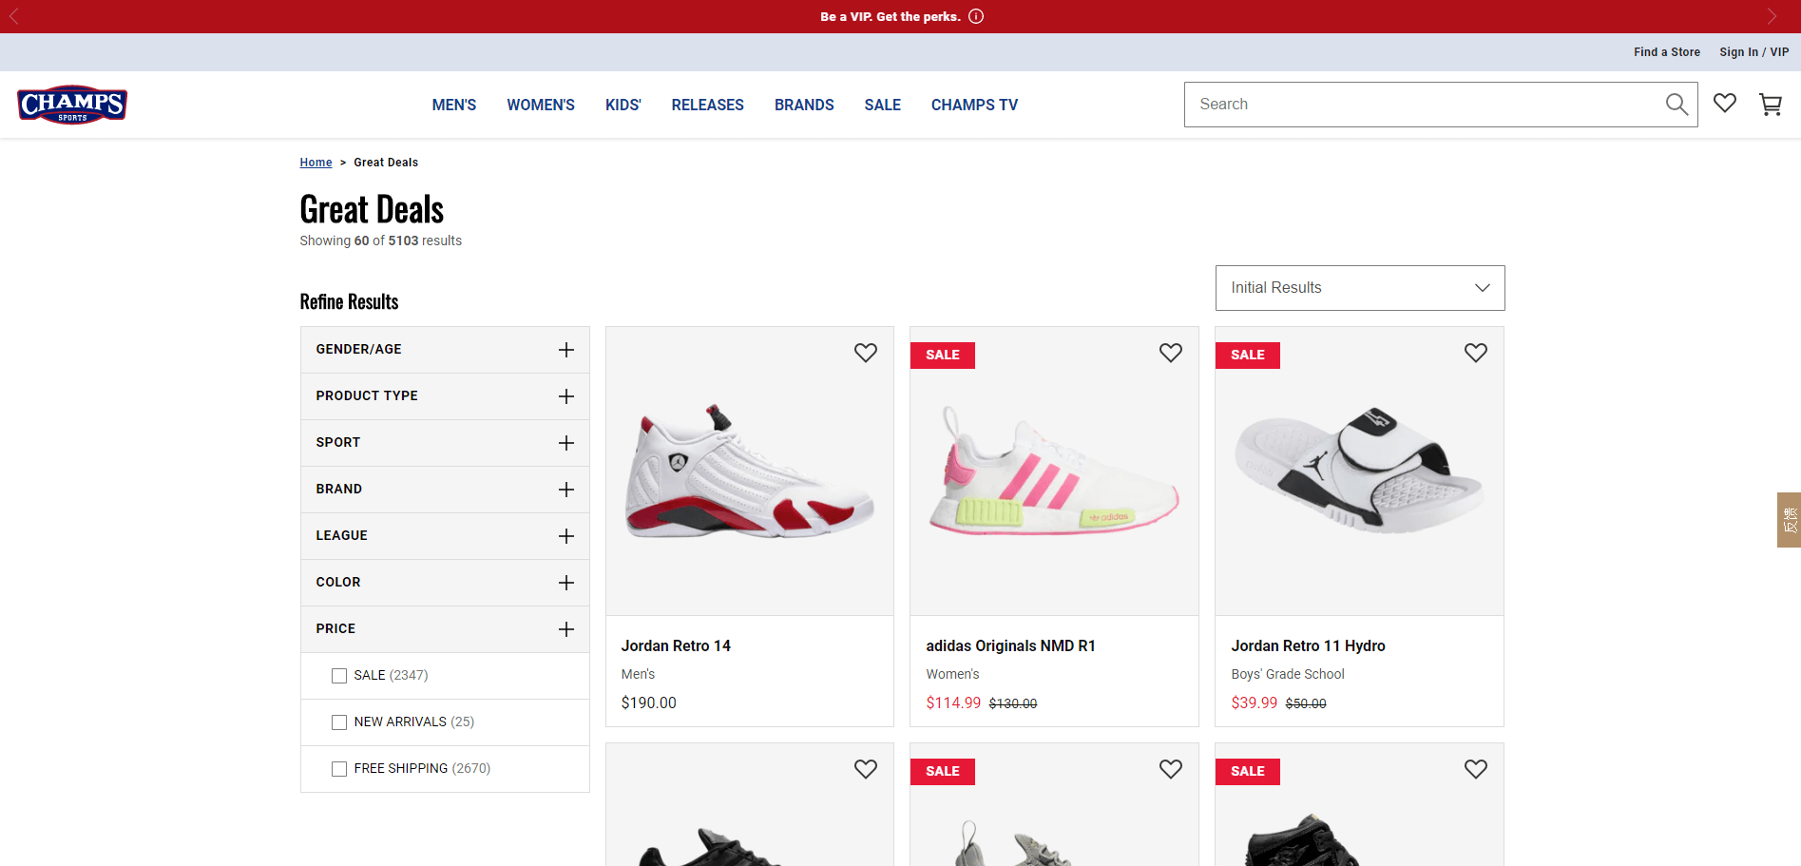Go to previous banner with left arrow

point(14,16)
